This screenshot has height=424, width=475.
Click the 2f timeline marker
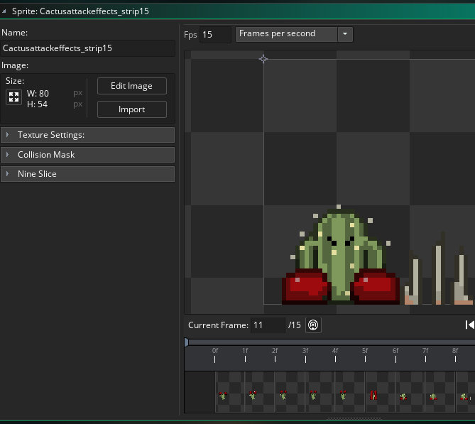(x=275, y=355)
